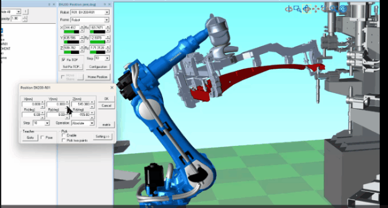Close the left tree panel
The width and height of the screenshot is (388, 208).
pyautogui.click(x=54, y=4)
